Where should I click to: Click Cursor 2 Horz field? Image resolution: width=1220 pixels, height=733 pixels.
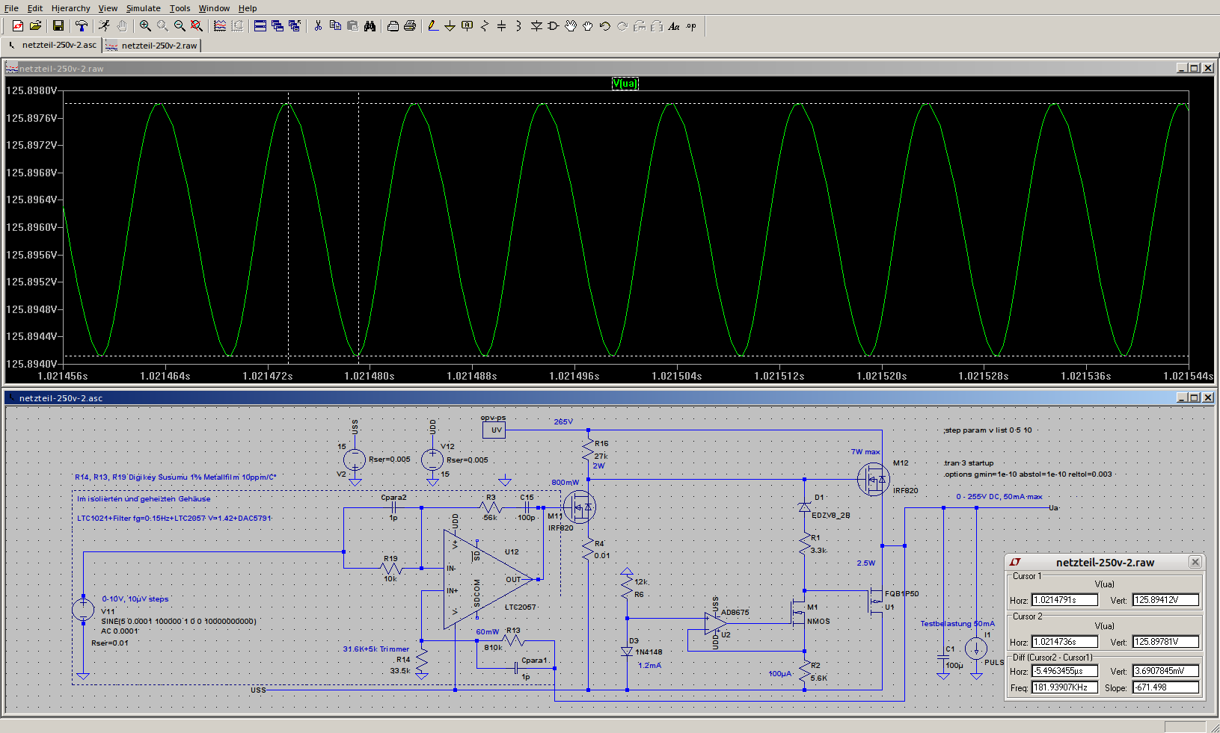(1065, 642)
